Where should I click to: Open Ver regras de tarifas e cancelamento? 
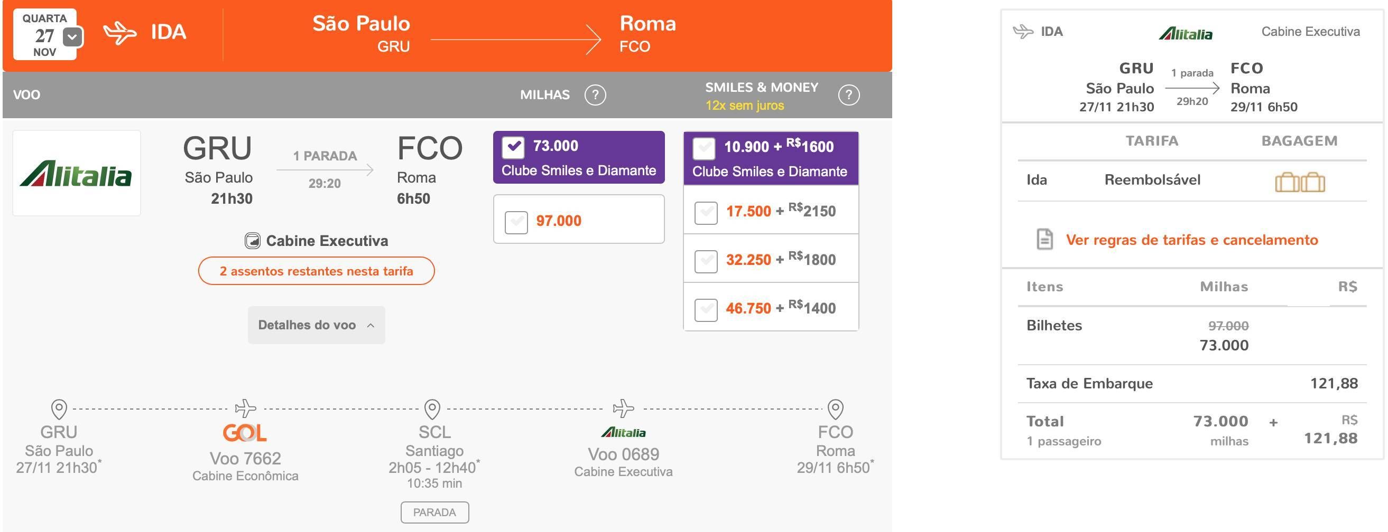point(1192,240)
